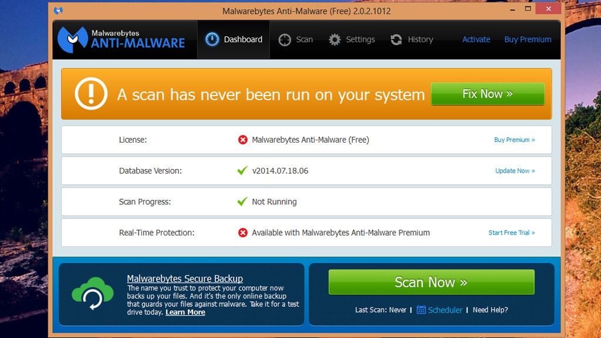Click the 'Malwarebytes Anti-Malware (Free)' license text
Screen dimensions: 601x338
click(x=310, y=140)
